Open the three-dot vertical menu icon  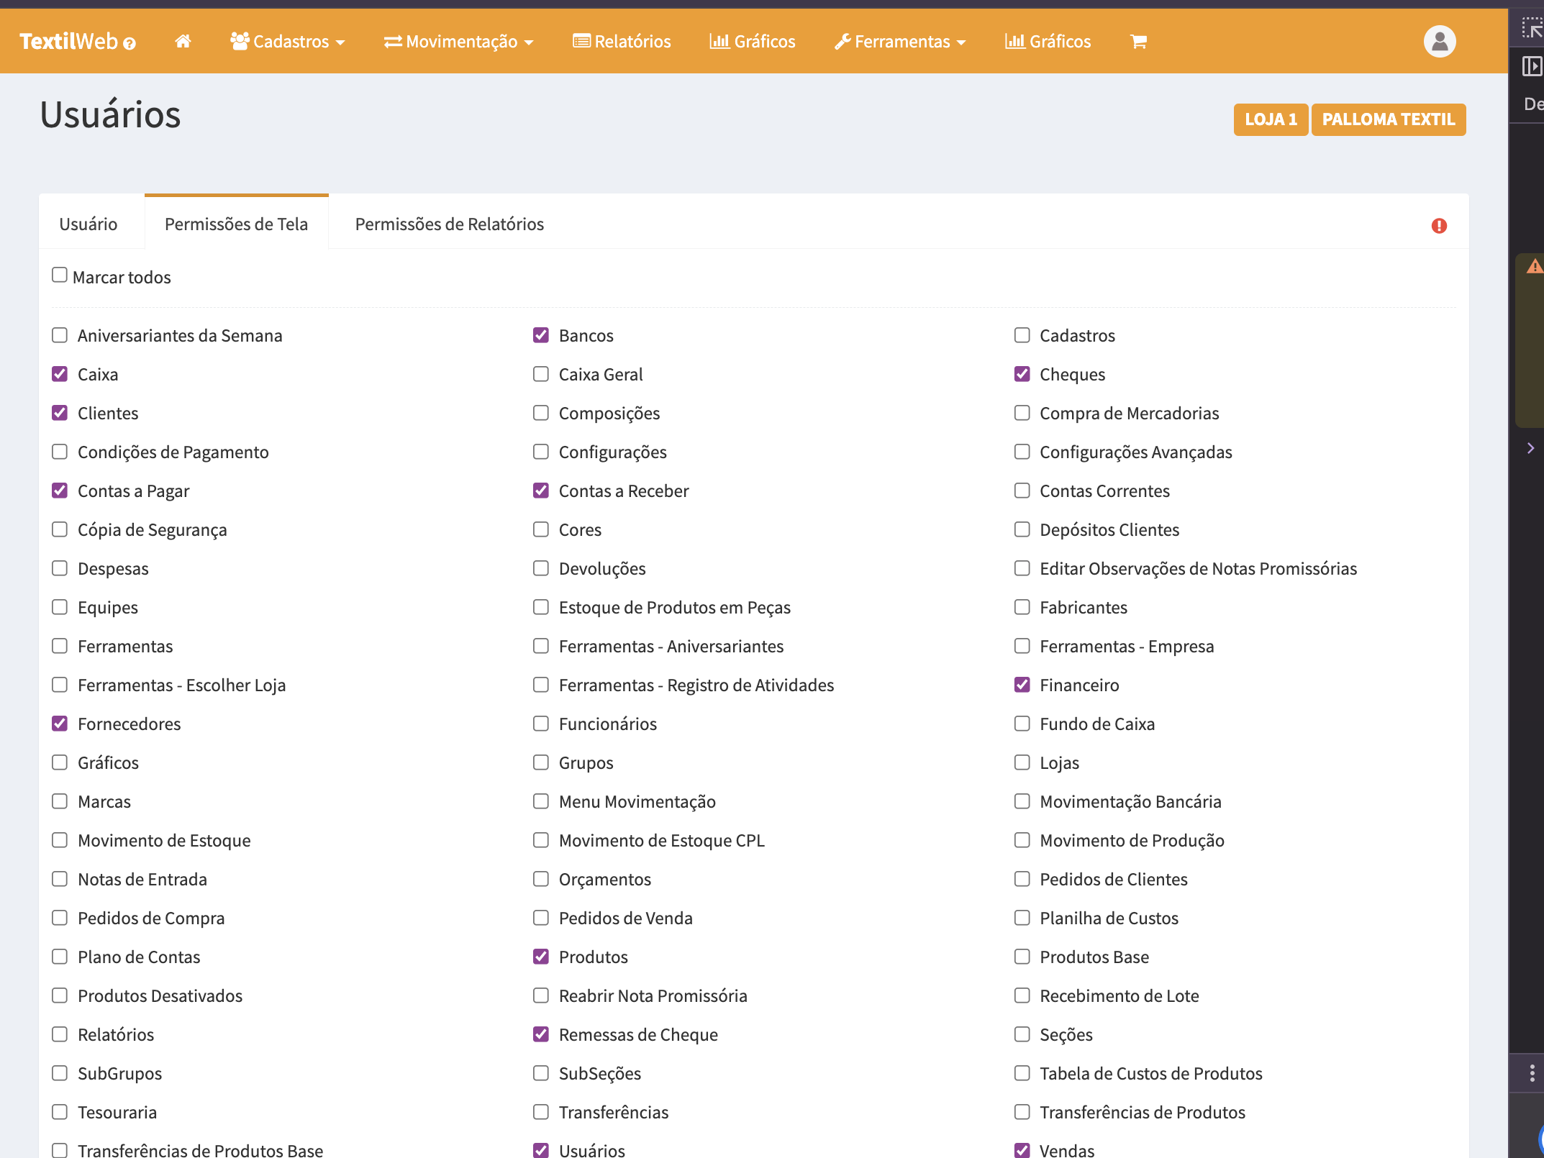click(x=1532, y=1073)
